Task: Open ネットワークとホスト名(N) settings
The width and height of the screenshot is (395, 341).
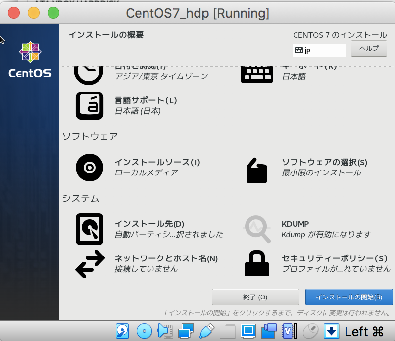Action: tap(166, 258)
